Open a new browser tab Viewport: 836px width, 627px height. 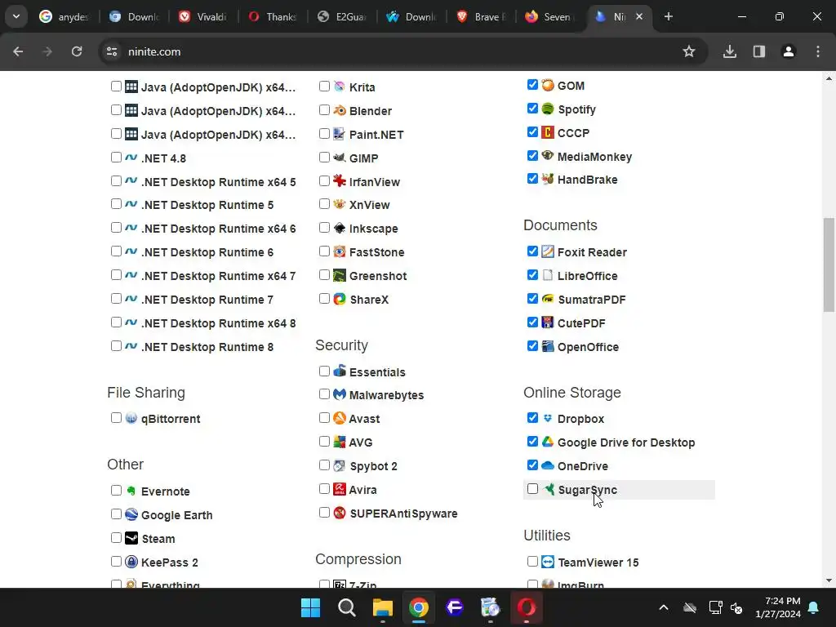[669, 16]
